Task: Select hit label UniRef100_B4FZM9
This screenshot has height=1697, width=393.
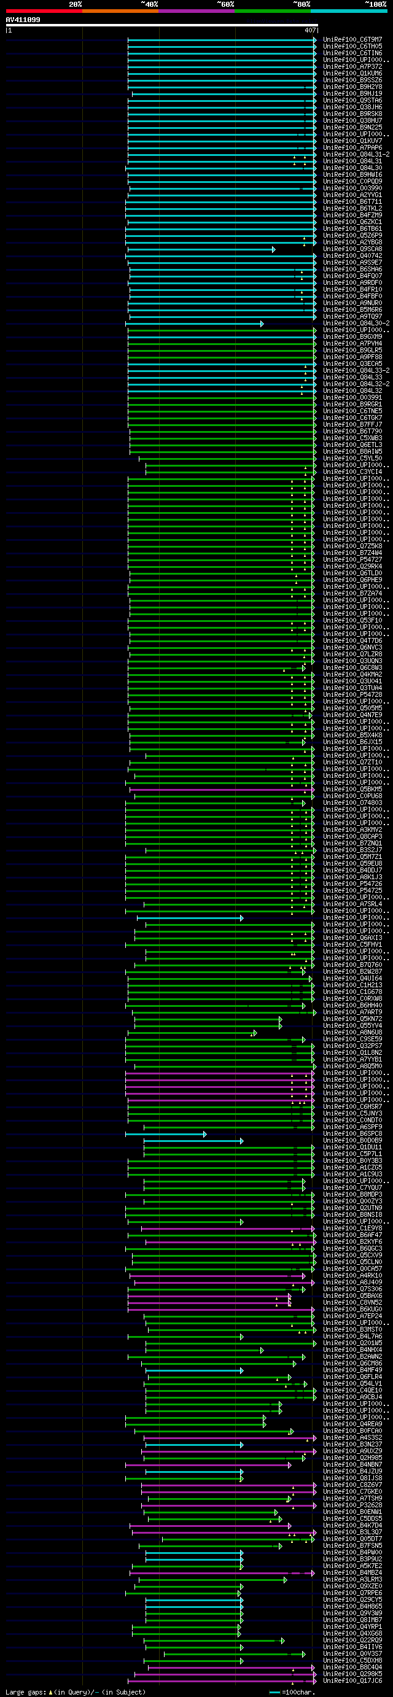Action: [352, 216]
